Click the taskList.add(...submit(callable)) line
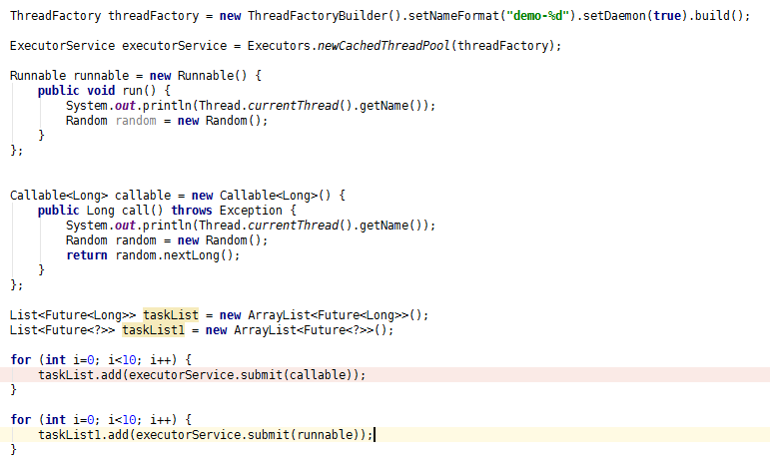The image size is (770, 463). point(203,375)
